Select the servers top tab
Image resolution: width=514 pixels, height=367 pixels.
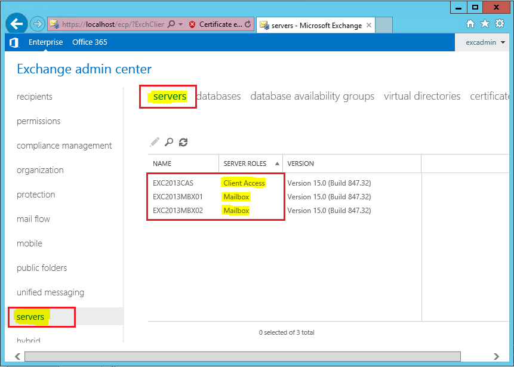coord(170,96)
